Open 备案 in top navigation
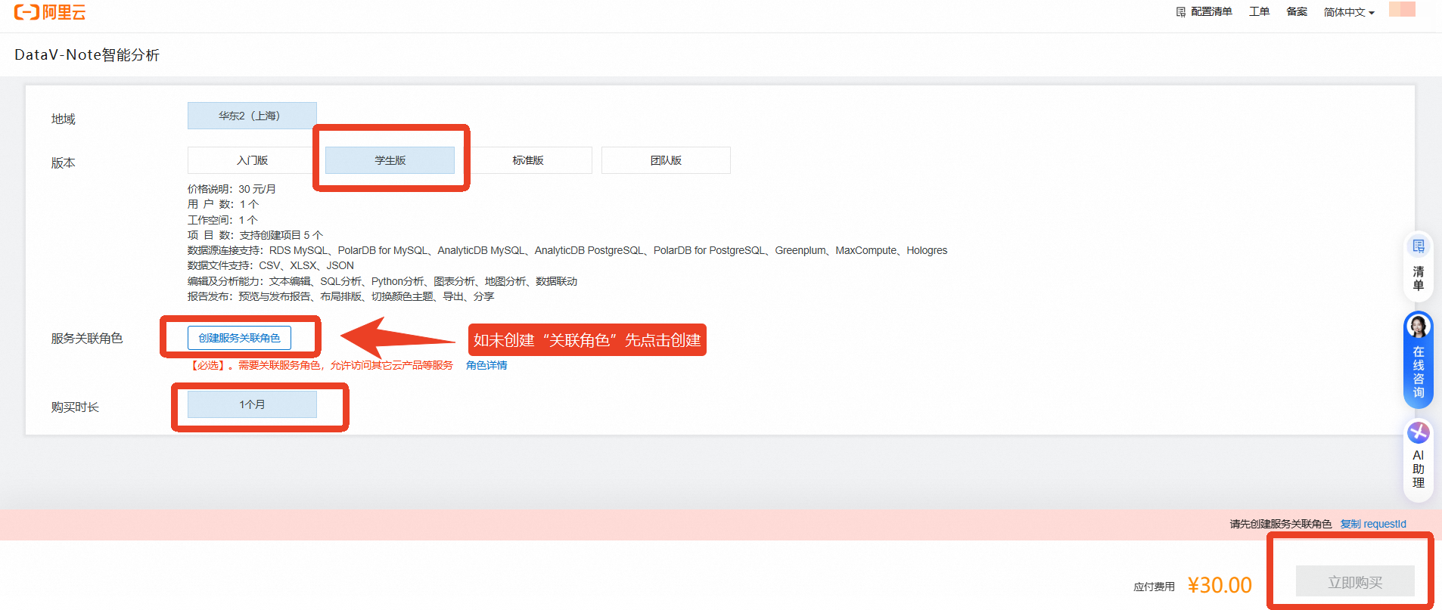This screenshot has height=610, width=1442. point(1297,11)
